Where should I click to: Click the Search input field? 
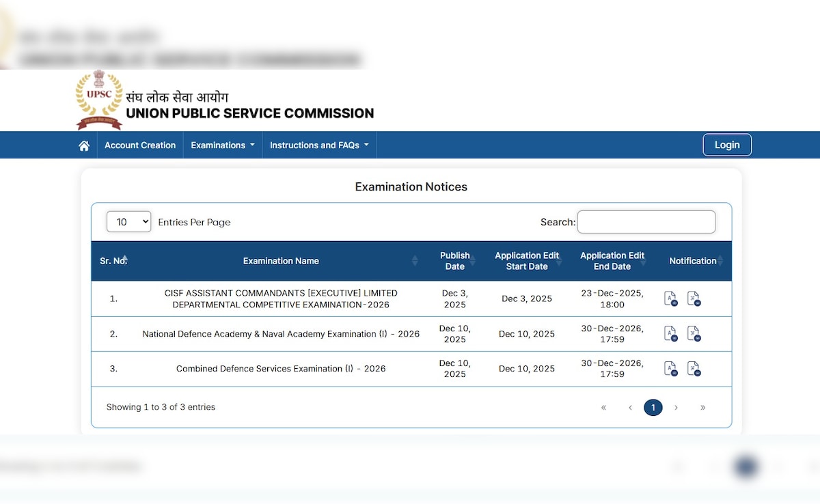tap(646, 222)
